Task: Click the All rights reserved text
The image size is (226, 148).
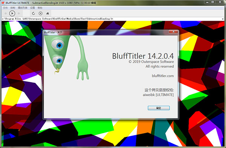Action: tap(160, 66)
